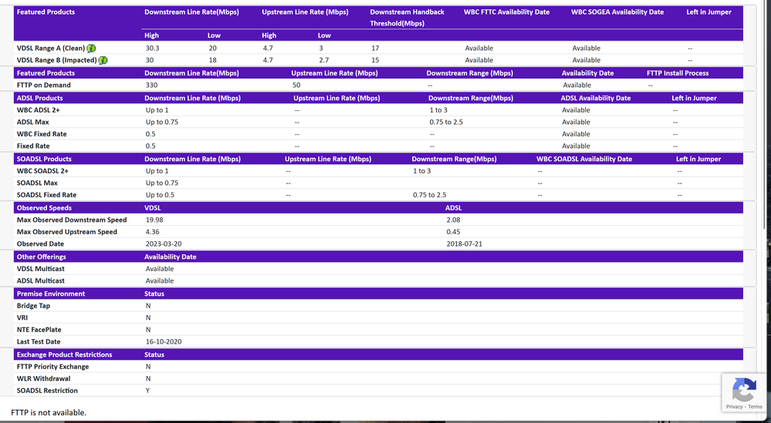Select the FTTP on Demand '330' downstream rate

[x=151, y=85]
